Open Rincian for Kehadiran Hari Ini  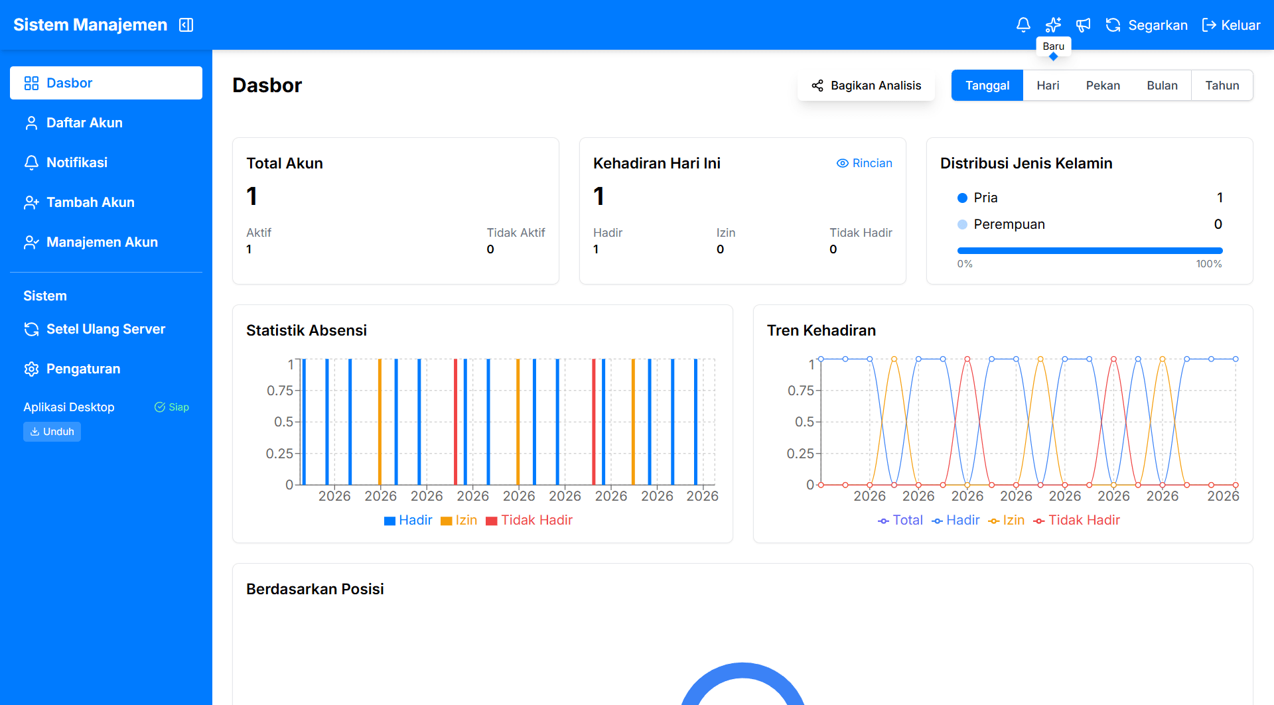pyautogui.click(x=864, y=162)
